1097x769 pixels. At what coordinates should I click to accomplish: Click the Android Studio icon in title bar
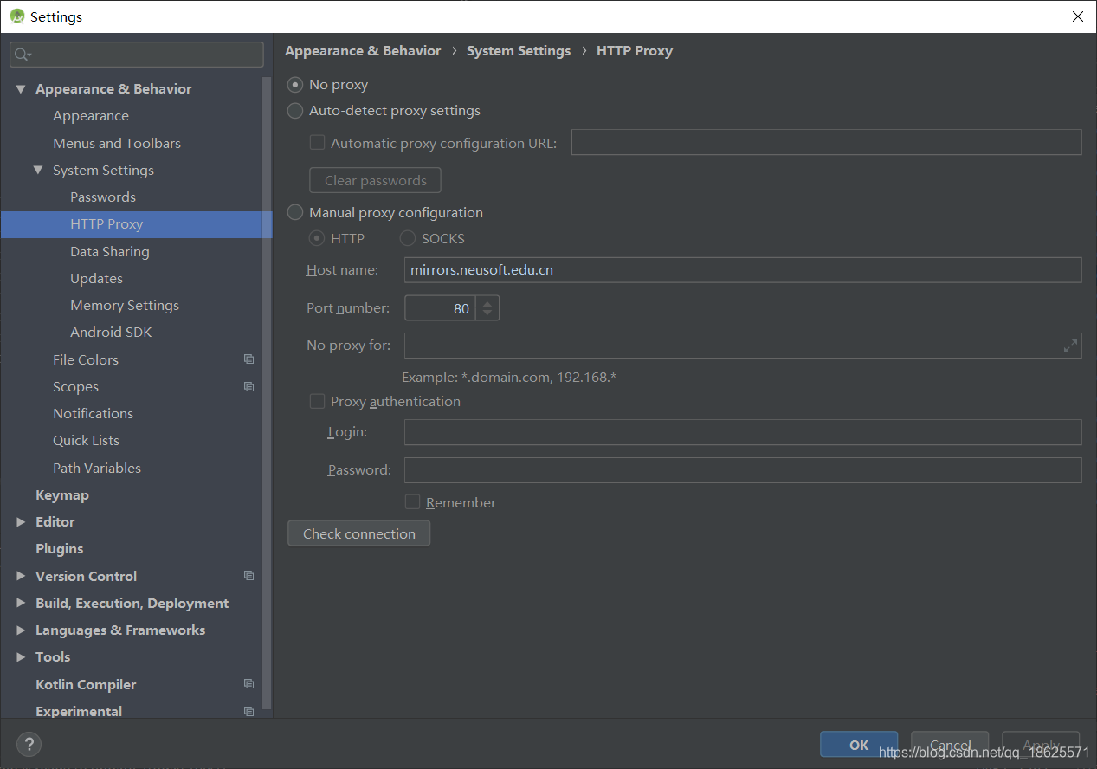[x=17, y=16]
